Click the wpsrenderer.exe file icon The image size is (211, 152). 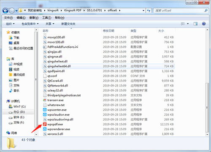click(45, 129)
